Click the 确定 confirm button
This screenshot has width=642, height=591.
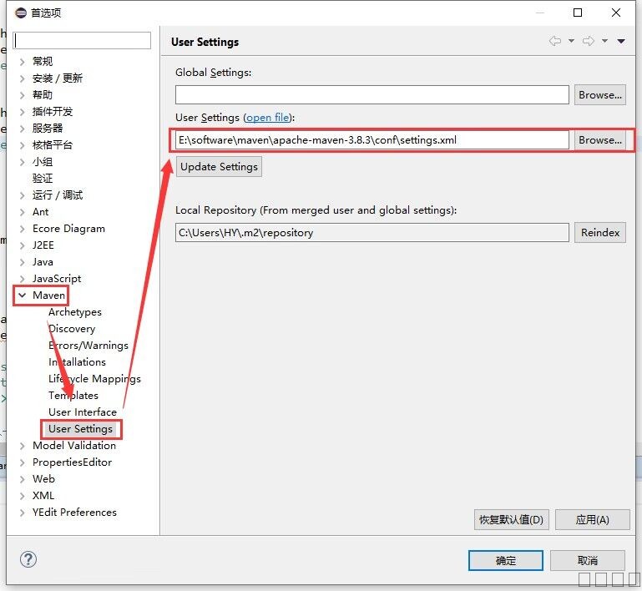[x=506, y=560]
